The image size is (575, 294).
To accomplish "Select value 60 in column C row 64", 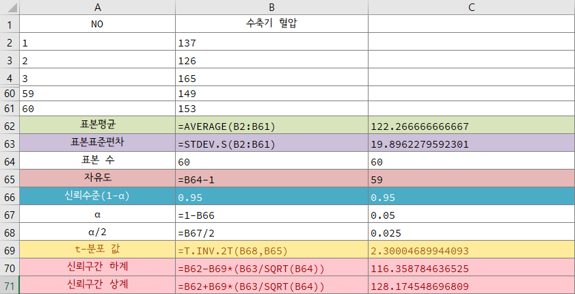I will point(472,161).
